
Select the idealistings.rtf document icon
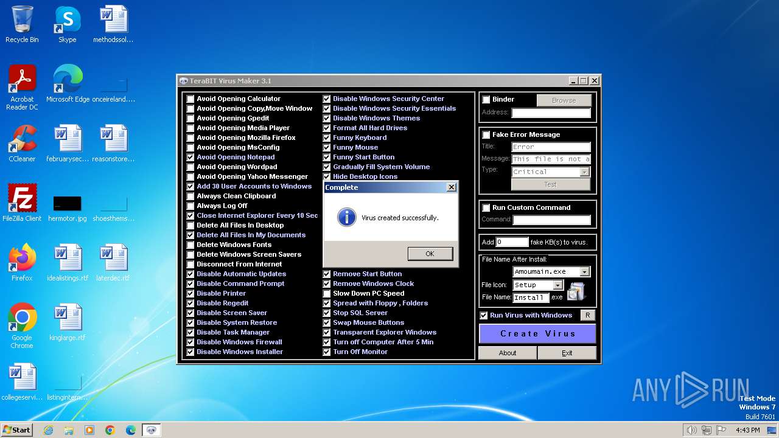pos(68,263)
